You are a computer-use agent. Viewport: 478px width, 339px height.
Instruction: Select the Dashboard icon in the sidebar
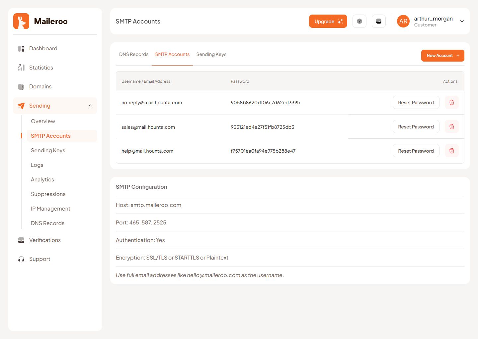point(21,48)
